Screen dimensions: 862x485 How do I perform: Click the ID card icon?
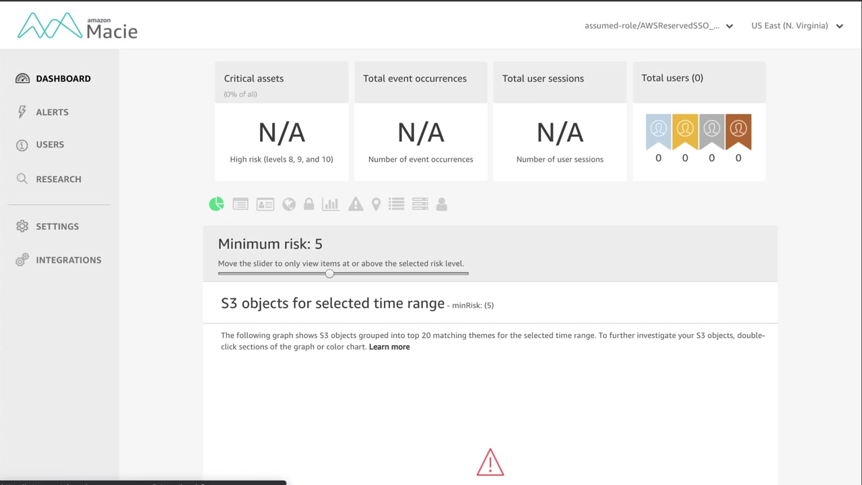(x=265, y=204)
